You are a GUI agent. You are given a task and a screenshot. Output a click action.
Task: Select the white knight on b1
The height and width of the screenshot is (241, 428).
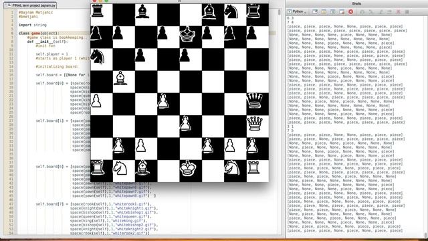(120, 168)
